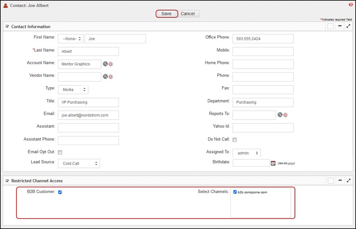This screenshot has height=229, width=356.
Task: Search for a Vendor Name with magnifier icon
Action: [105, 76]
